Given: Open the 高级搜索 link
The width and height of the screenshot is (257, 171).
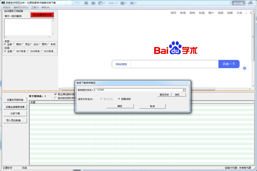Looking at the screenshot, I should click(121, 64).
